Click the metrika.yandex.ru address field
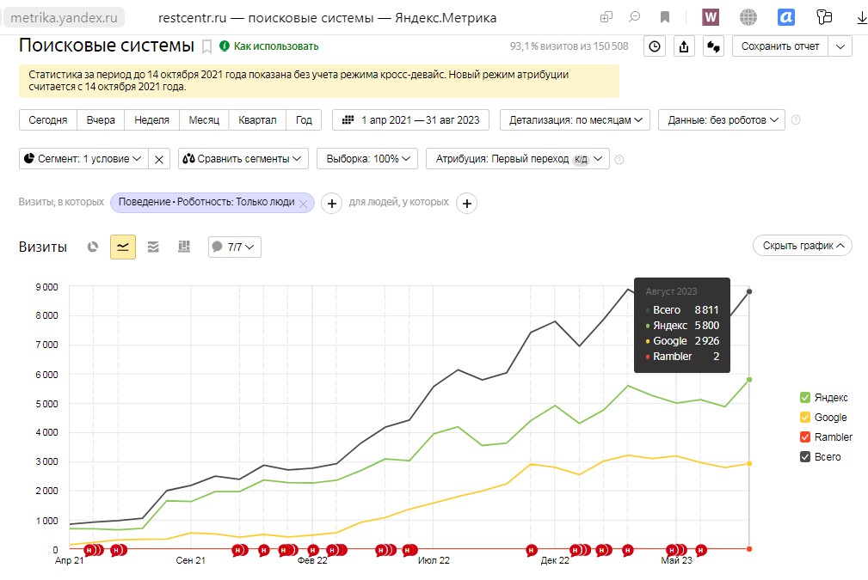Viewport: 868px width, 580px height. [65, 18]
